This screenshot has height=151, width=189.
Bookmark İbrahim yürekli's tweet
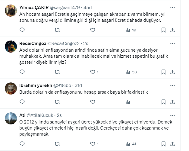point(163,102)
